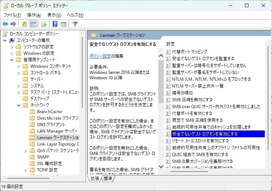Open help with the question mark icon
The image size is (272, 191).
point(55,24)
